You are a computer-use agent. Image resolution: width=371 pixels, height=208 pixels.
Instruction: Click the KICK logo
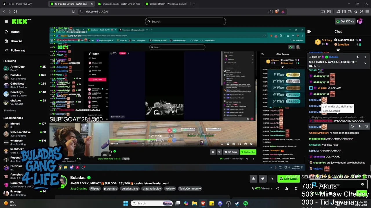pos(21,21)
